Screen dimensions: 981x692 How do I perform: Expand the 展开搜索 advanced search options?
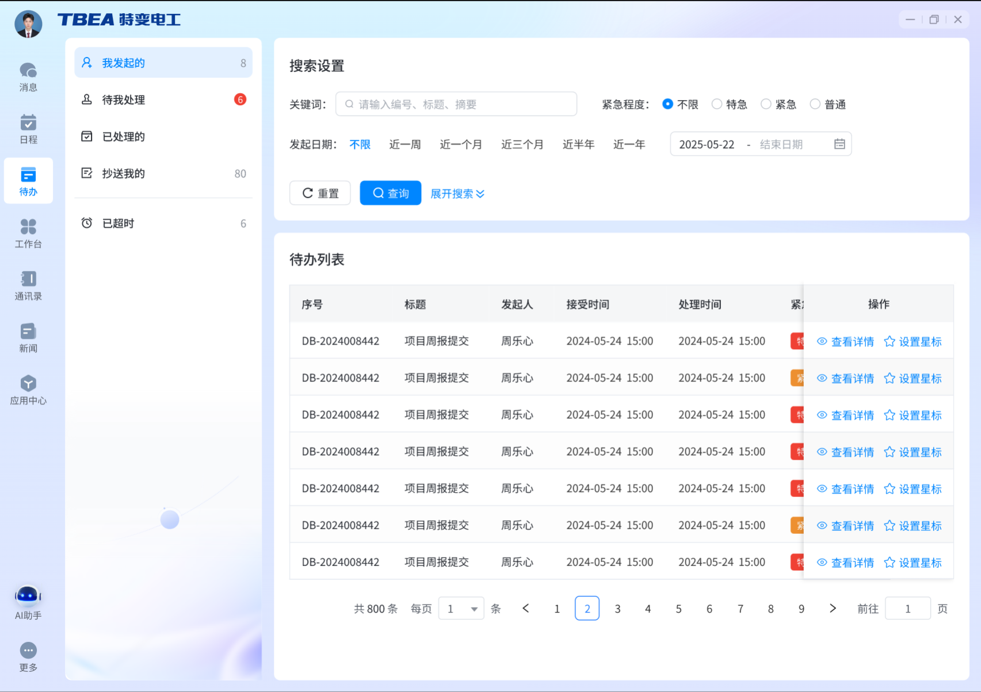(456, 193)
